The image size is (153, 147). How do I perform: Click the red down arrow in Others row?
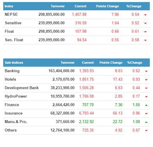pos(146,131)
